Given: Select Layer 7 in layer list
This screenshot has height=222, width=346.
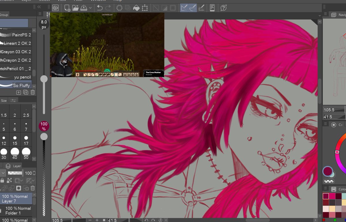Looking at the screenshot, I should tap(16, 199).
